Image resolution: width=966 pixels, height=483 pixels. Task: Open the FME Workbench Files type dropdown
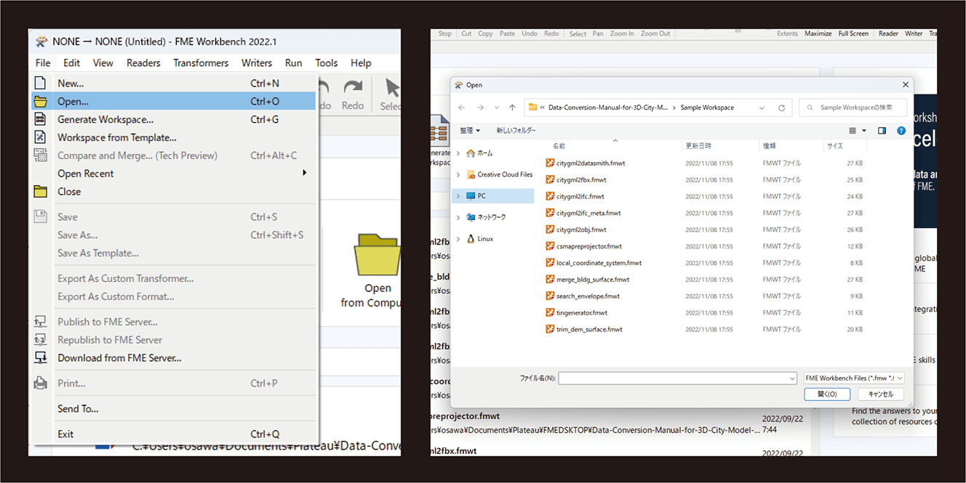[x=854, y=378]
